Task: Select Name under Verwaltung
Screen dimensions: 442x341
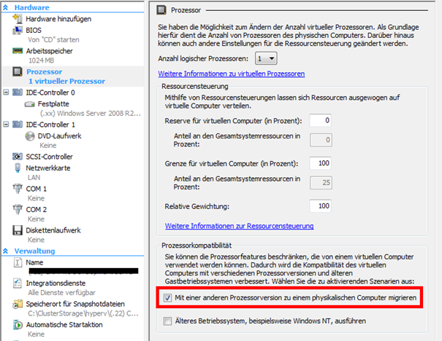Action: [34, 262]
